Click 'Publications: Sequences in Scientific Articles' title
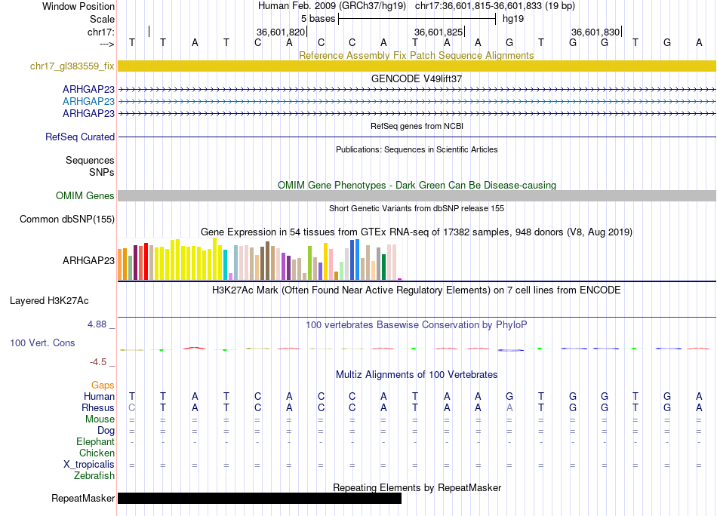Image resolution: width=717 pixels, height=516 pixels. click(x=417, y=149)
